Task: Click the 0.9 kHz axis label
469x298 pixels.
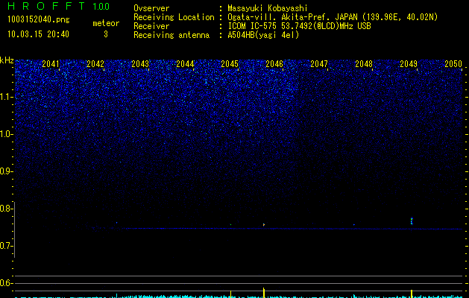Action: point(6,171)
